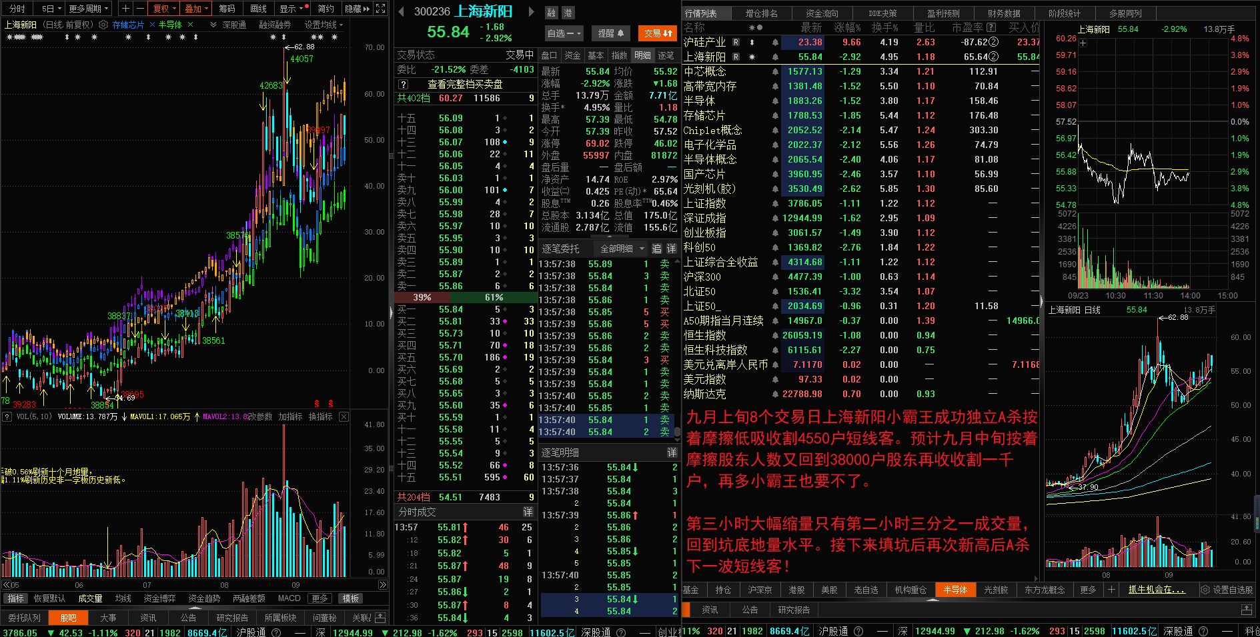The width and height of the screenshot is (1260, 637).
Task: Enable 资金博弈 indicator
Action: [159, 598]
